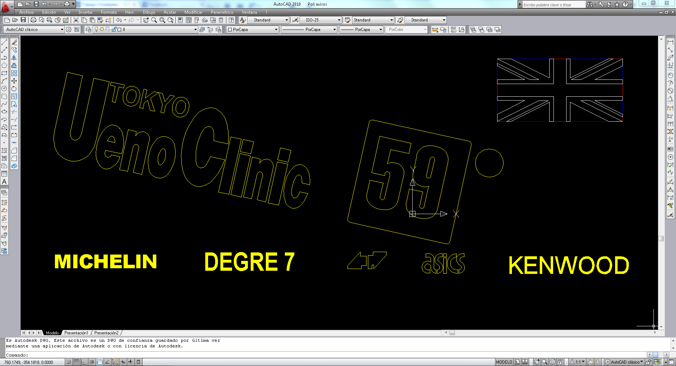Click the vertical scrollbar of drawing area
This screenshot has height=366, width=676.
(x=661, y=182)
